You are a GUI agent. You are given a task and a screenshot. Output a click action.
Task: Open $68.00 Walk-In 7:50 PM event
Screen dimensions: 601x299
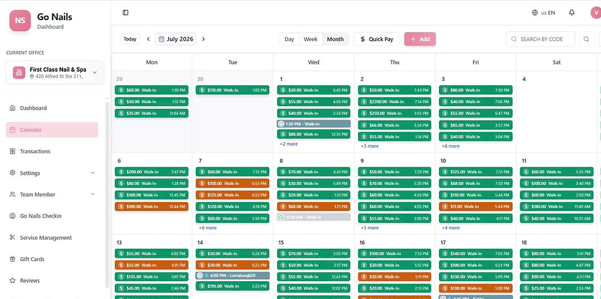click(x=476, y=183)
